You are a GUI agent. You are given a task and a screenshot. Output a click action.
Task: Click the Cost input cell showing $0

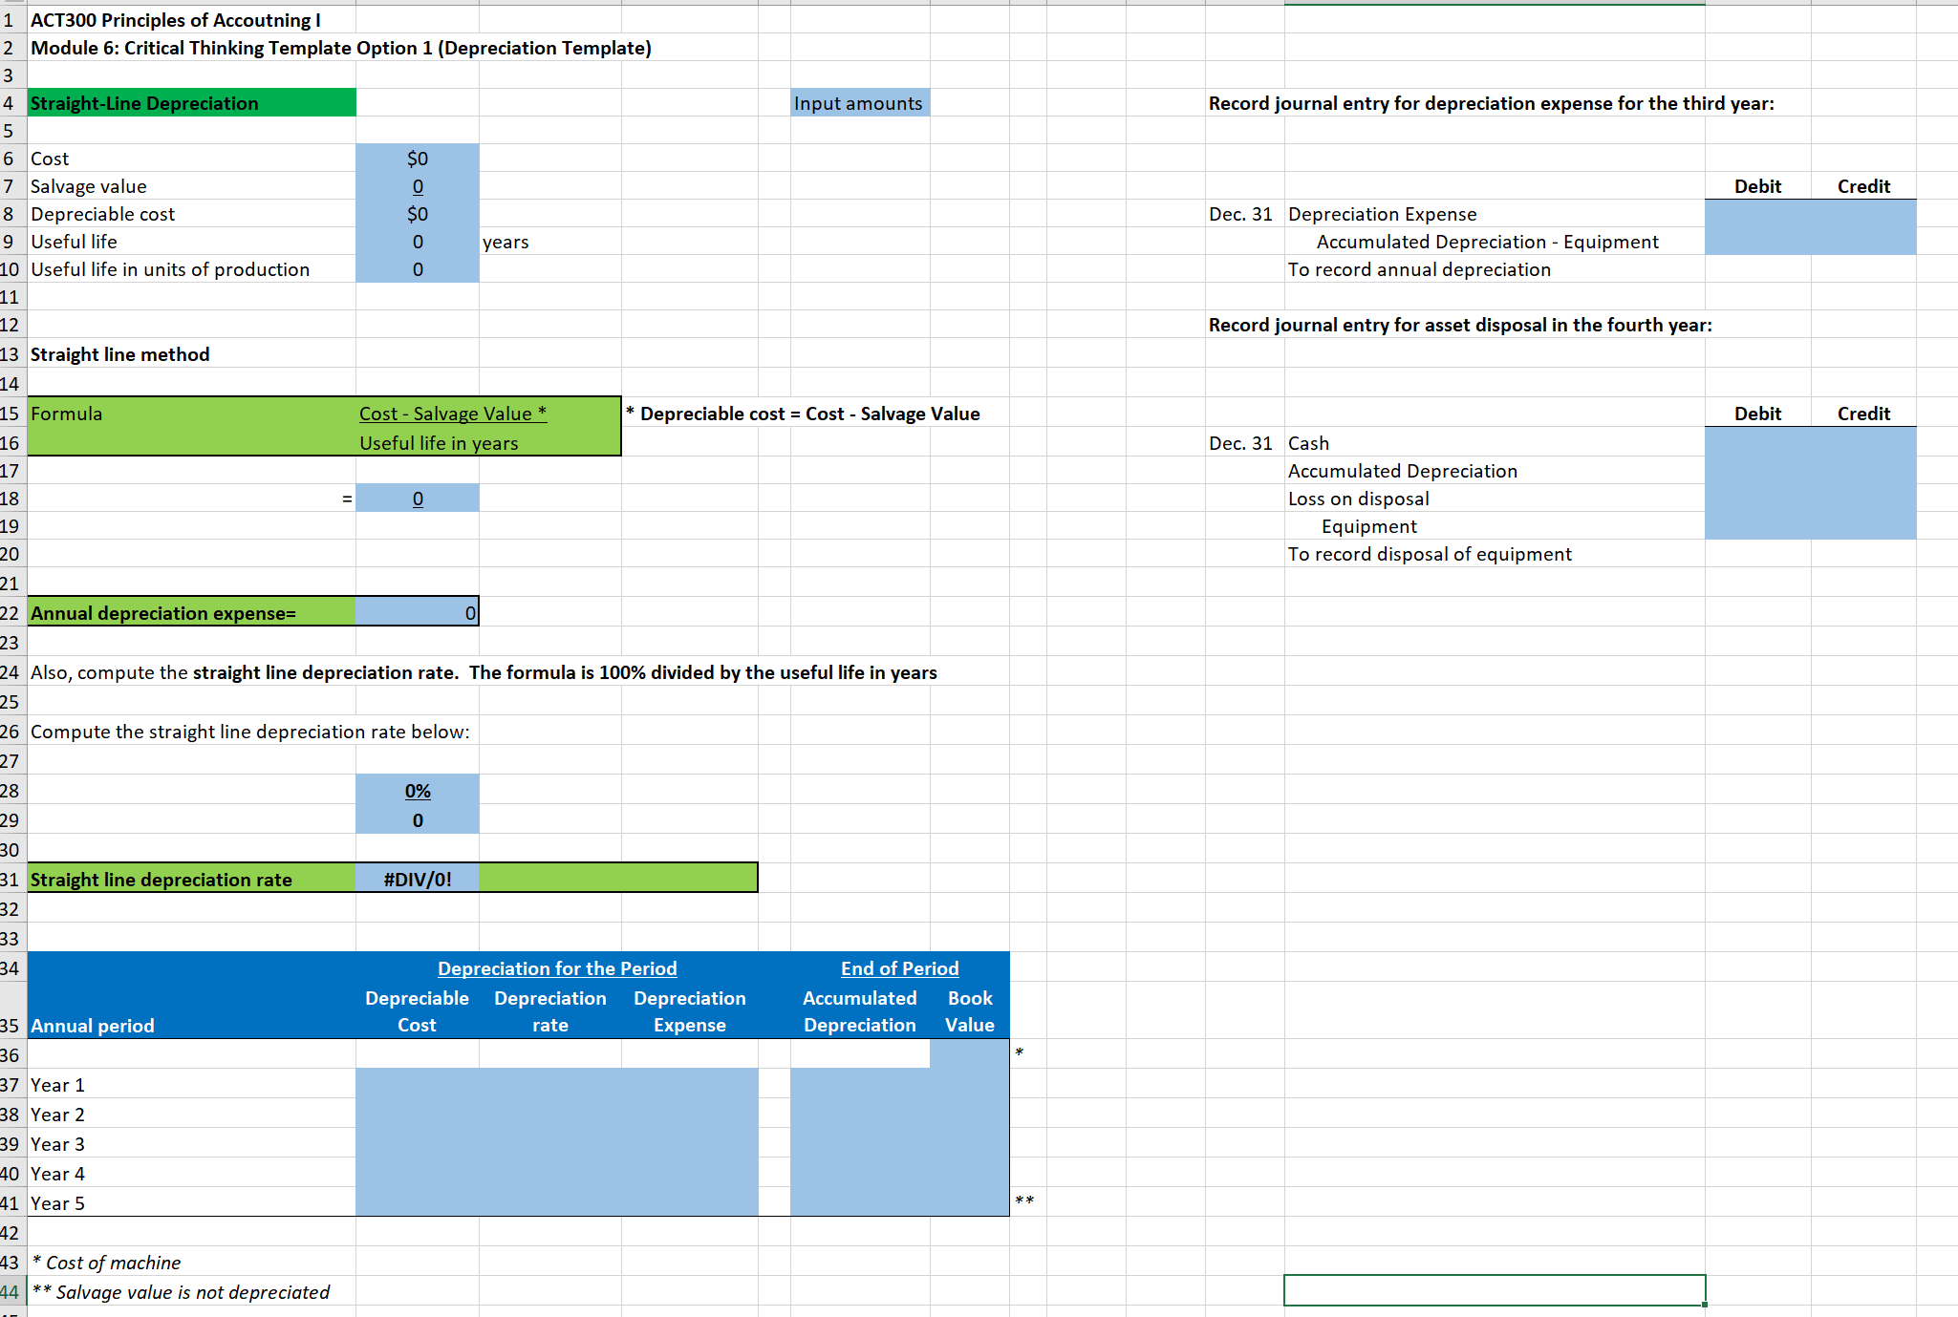coord(418,159)
